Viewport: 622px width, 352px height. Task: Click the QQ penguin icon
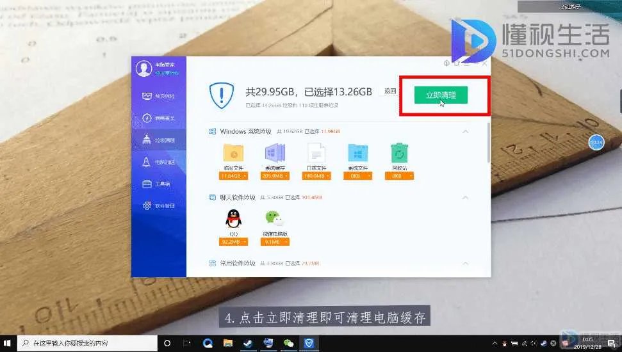tap(233, 219)
